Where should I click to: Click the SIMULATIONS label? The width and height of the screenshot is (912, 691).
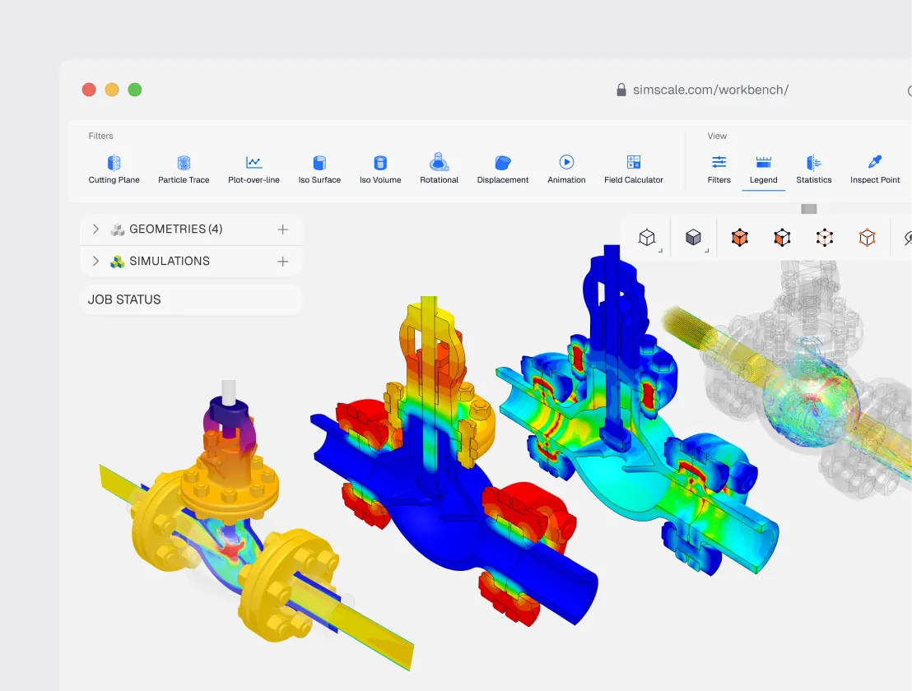point(170,261)
